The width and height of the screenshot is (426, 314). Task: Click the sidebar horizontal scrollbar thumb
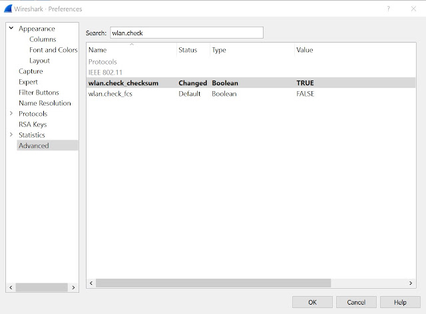tap(41, 287)
